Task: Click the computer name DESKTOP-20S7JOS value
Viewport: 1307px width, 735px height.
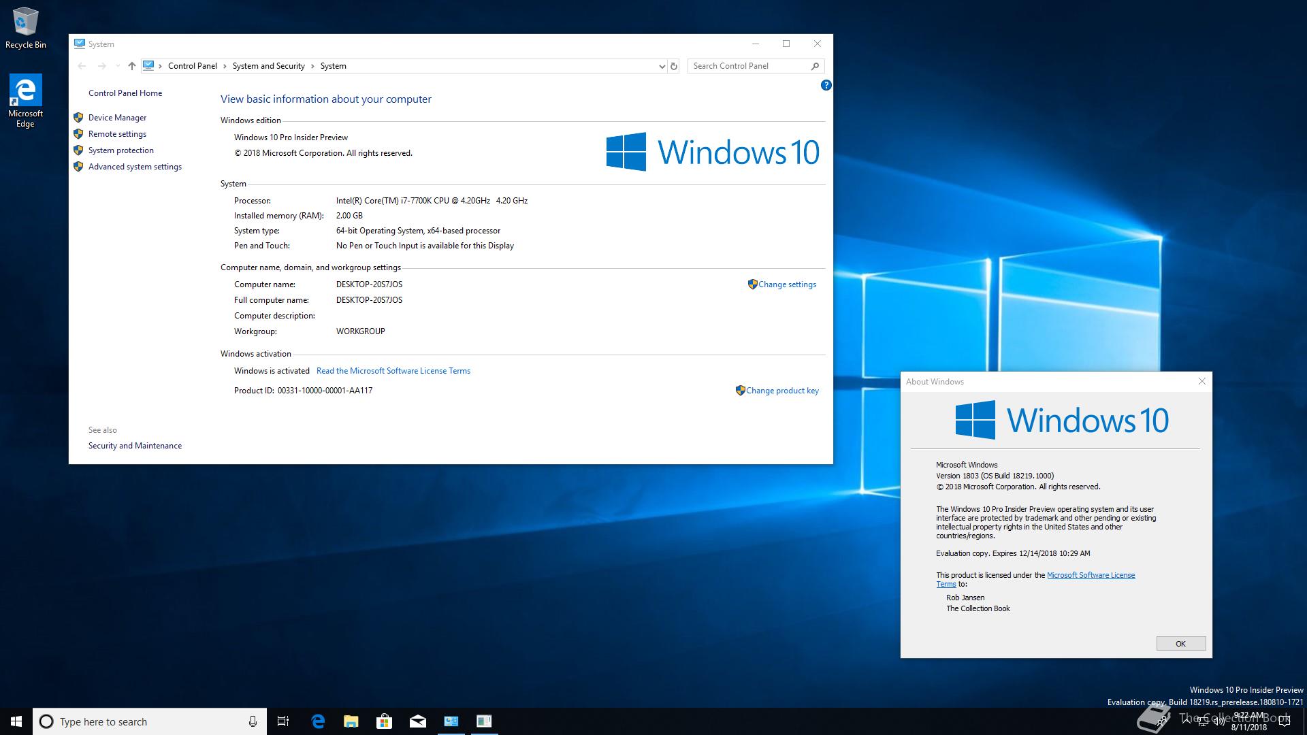Action: [x=369, y=284]
